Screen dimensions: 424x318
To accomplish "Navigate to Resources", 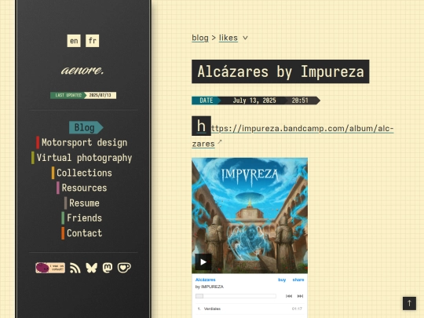I will (82, 188).
